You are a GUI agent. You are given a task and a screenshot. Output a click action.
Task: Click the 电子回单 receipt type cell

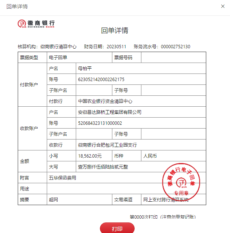tap(58, 58)
